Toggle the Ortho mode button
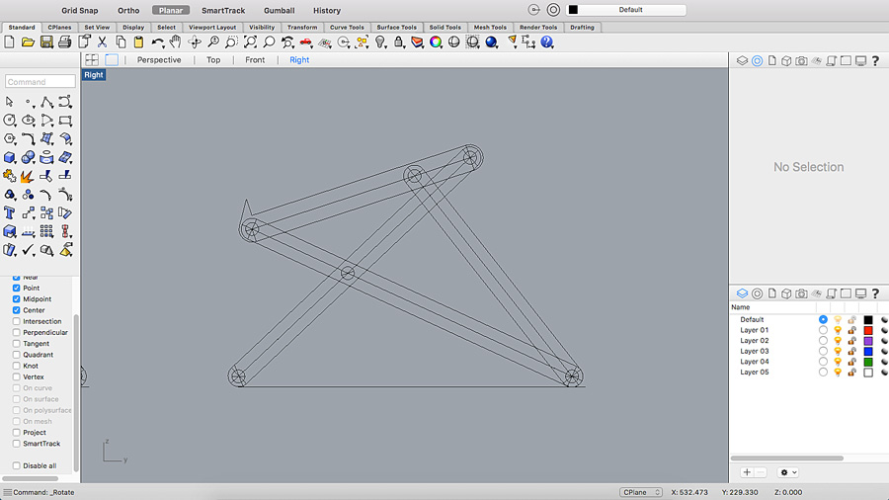The image size is (889, 500). pos(128,10)
